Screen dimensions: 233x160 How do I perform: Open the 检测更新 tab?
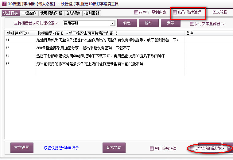click(92, 13)
